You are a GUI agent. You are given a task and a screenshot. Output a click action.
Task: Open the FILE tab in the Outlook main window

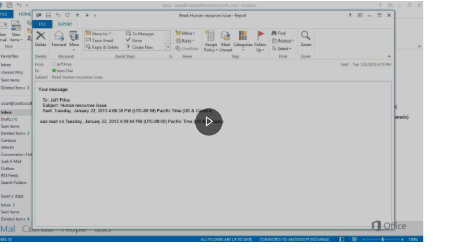tap(5, 14)
